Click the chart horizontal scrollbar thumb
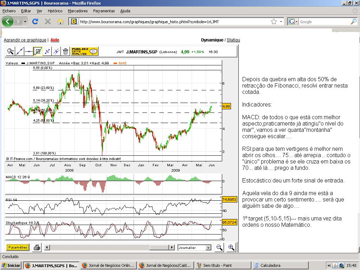Viewport: 360px width, 270px height. 159,247
